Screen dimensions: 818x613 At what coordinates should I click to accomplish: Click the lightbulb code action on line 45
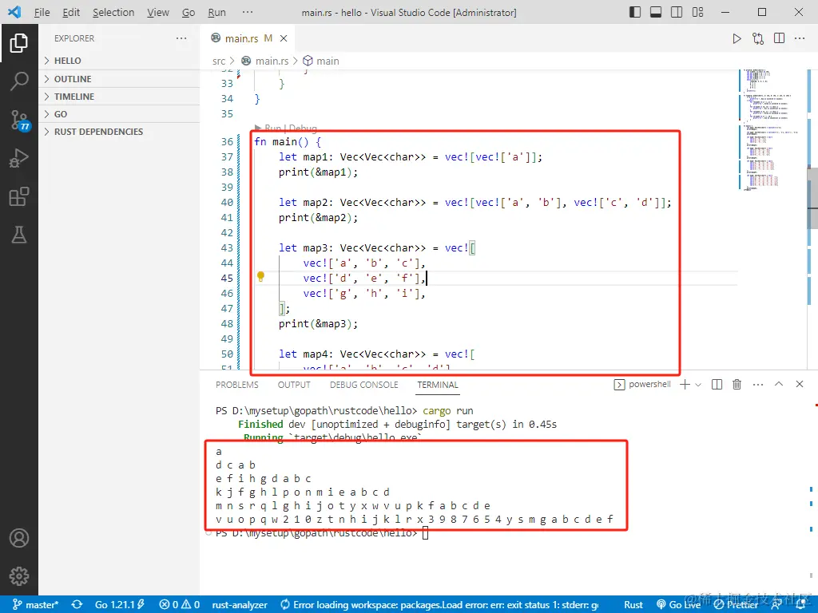click(x=261, y=277)
